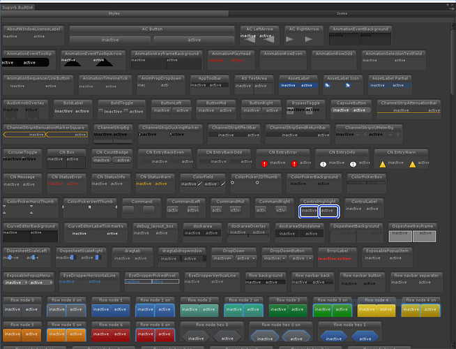Click the inactive ControlHighlight box
This screenshot has width=456, height=349.
[x=309, y=211]
